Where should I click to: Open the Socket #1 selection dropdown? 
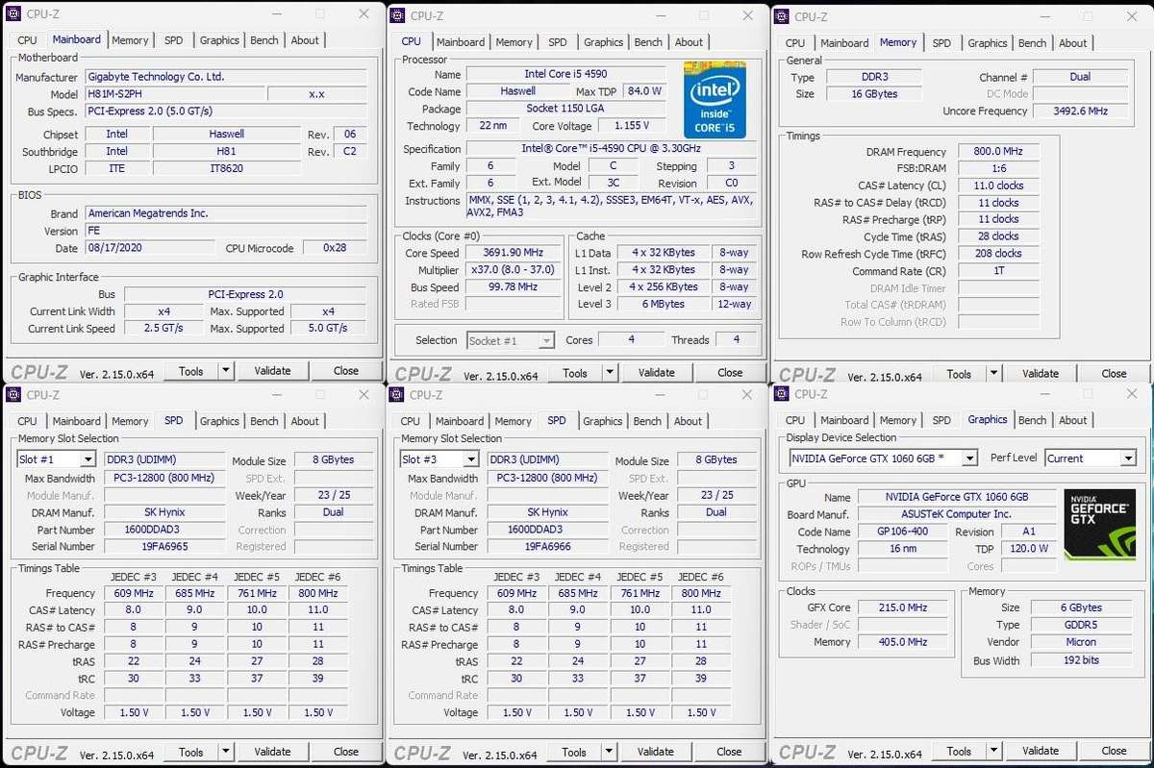(x=548, y=340)
